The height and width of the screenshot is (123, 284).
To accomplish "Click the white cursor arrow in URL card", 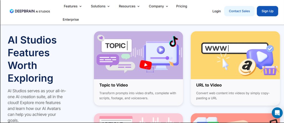I will pyautogui.click(x=225, y=65).
